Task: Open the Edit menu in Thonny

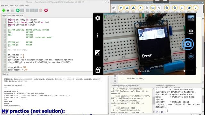Action: (7, 6)
